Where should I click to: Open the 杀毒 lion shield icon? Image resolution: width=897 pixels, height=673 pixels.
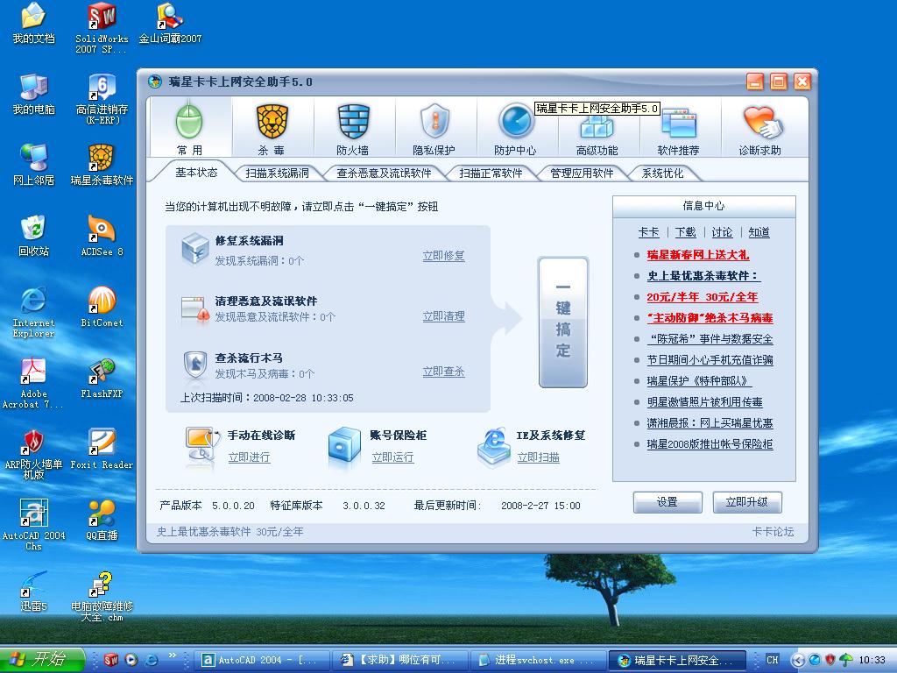tap(272, 121)
